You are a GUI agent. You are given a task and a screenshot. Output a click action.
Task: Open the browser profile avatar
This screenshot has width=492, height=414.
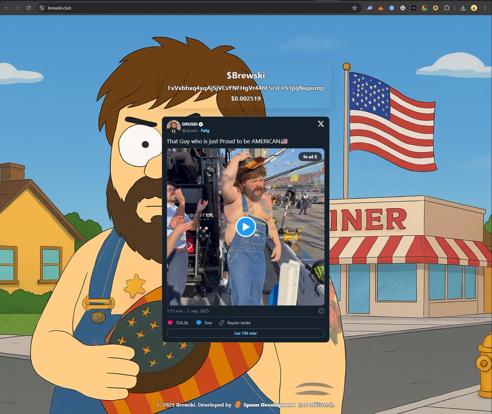[474, 8]
